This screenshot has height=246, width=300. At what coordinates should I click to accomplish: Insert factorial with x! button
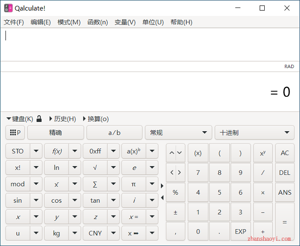(18, 168)
